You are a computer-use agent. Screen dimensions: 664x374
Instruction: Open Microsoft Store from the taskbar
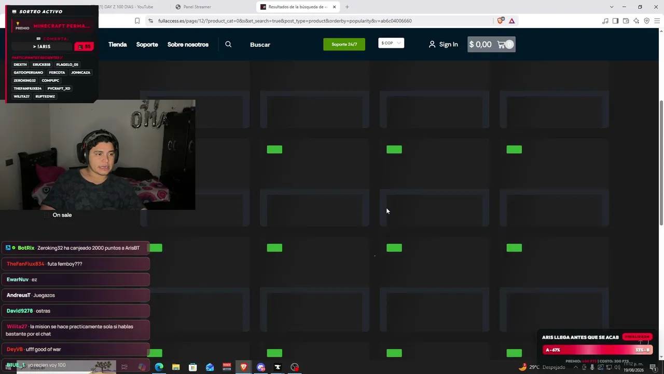pos(192,367)
